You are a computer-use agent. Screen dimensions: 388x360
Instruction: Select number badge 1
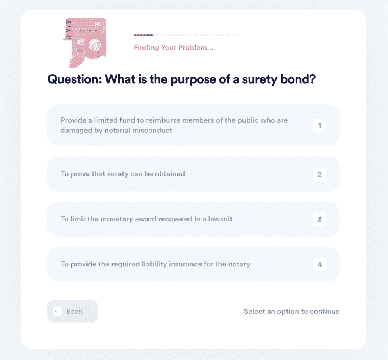(319, 126)
